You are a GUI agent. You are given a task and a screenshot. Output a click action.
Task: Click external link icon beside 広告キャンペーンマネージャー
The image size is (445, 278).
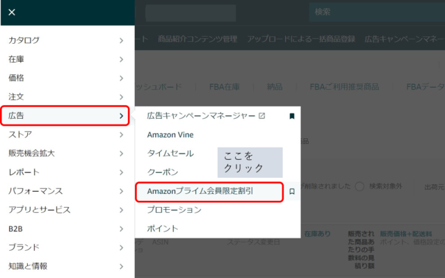click(x=261, y=115)
